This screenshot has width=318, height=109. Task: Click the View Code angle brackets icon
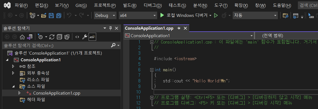[77, 37]
